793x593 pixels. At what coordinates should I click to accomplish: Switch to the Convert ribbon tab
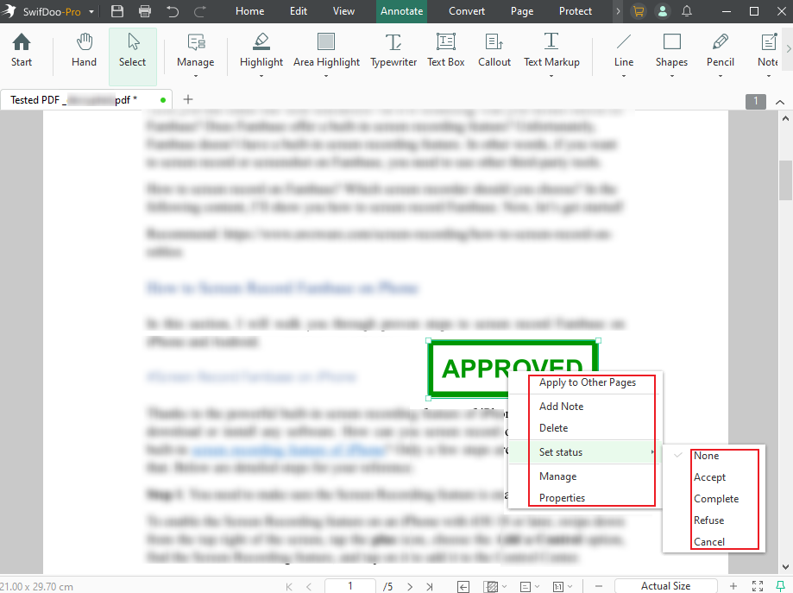point(465,11)
